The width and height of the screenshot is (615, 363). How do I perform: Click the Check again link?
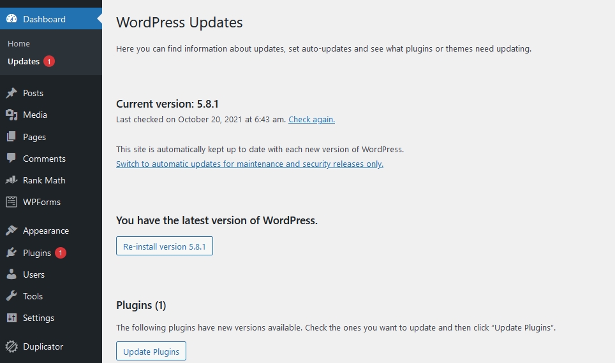click(x=311, y=119)
